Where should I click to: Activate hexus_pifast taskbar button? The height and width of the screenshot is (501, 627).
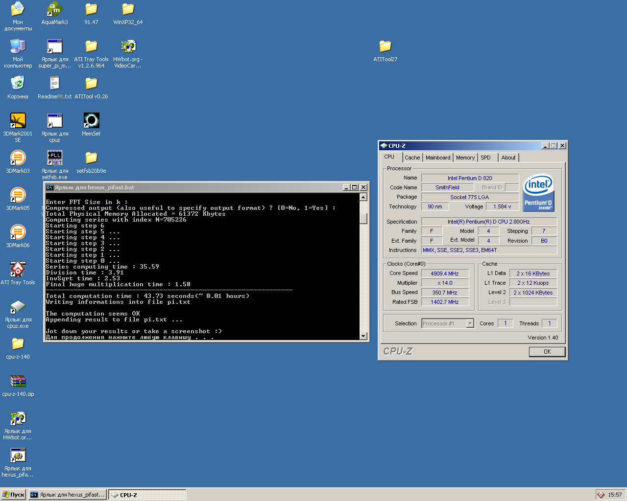(68, 495)
